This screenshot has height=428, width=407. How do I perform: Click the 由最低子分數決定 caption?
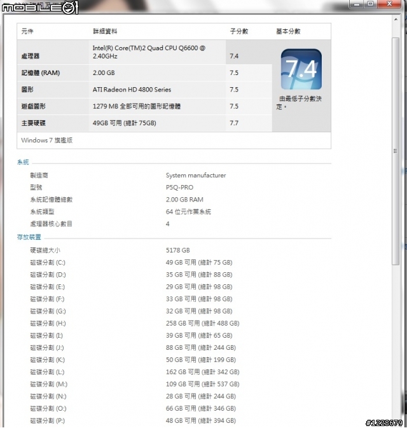click(299, 102)
